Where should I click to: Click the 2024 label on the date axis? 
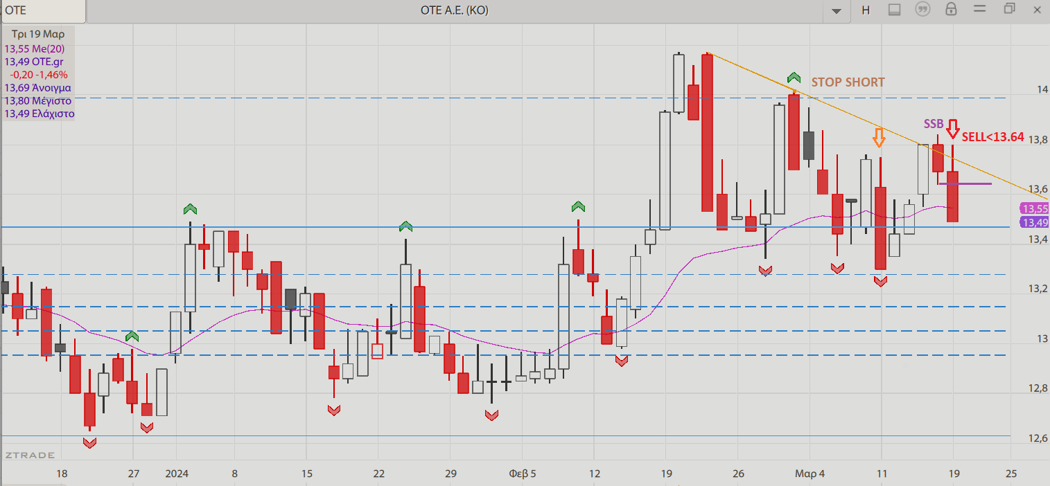(177, 474)
